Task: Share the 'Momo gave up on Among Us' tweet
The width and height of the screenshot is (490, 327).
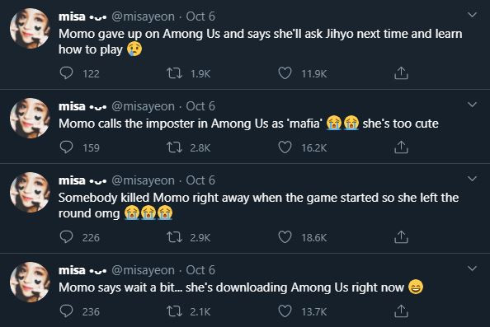Action: coord(401,73)
